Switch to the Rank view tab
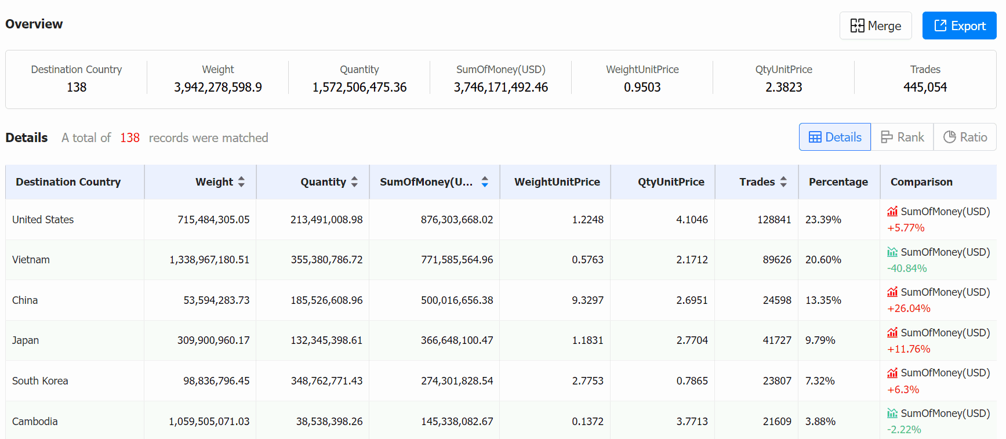 [x=902, y=137]
